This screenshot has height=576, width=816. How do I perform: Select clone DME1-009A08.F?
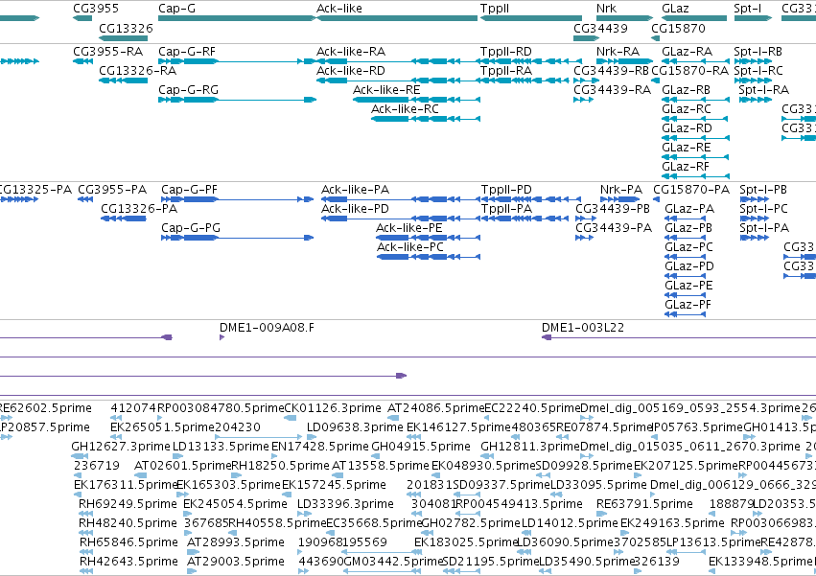pos(221,337)
